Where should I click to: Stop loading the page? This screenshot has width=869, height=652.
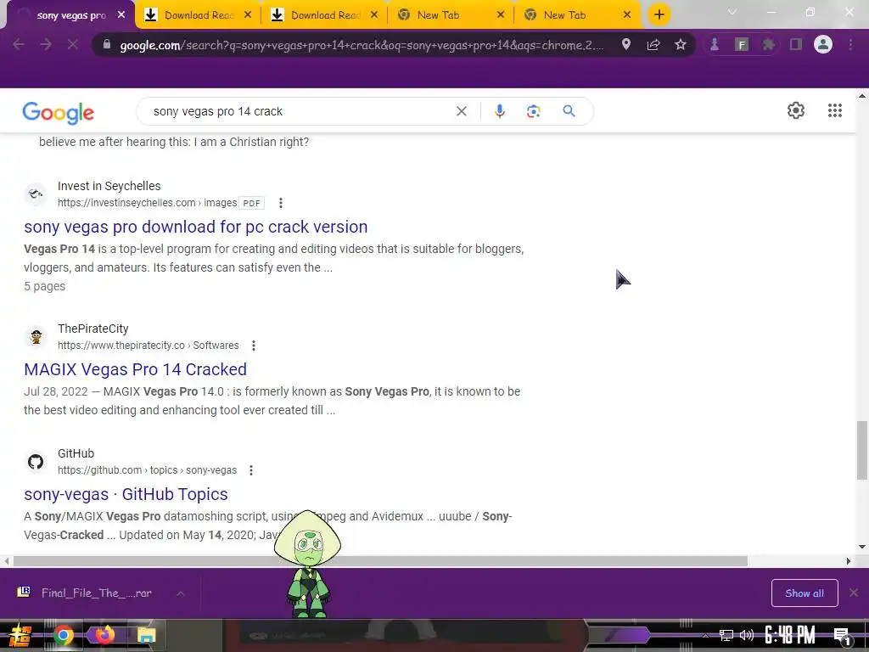coord(73,44)
